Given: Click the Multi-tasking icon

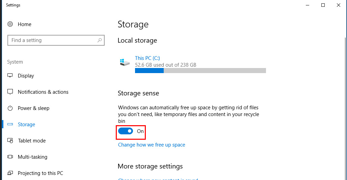Looking at the screenshot, I should point(10,157).
